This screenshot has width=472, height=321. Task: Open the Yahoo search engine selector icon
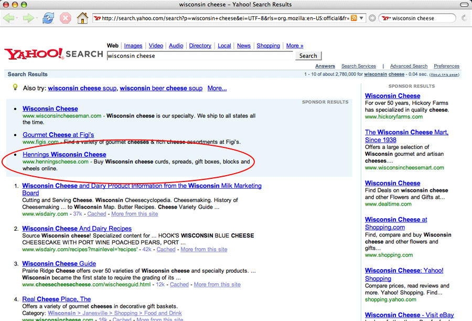coord(386,18)
